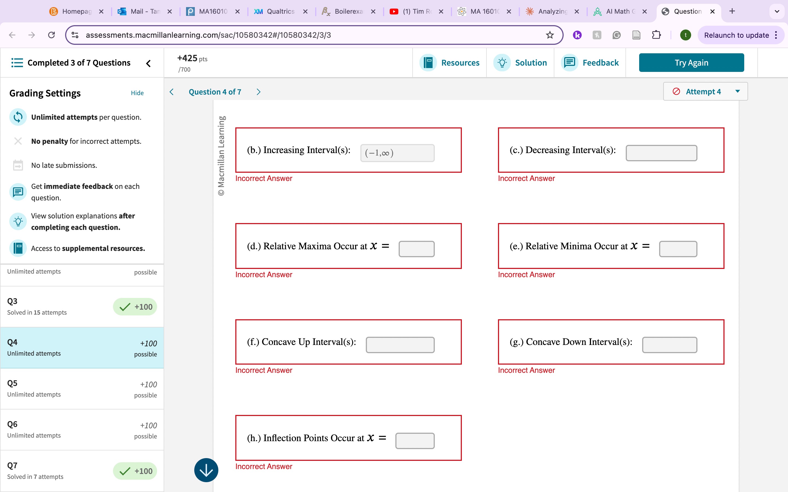Click the Q5 question tab

(x=82, y=388)
